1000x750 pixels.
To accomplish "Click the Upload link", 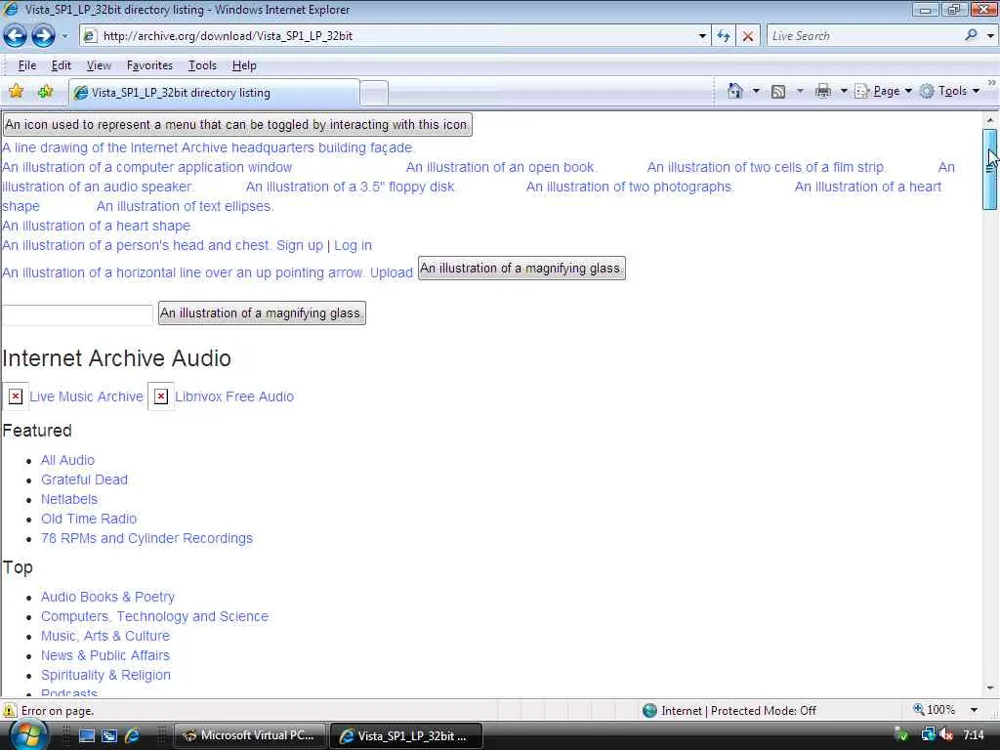I will 392,272.
